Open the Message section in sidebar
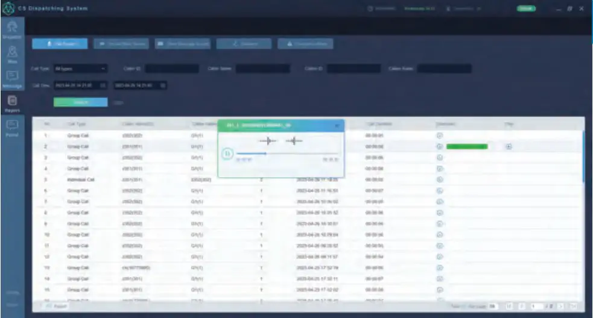The width and height of the screenshot is (593, 318). point(12,79)
